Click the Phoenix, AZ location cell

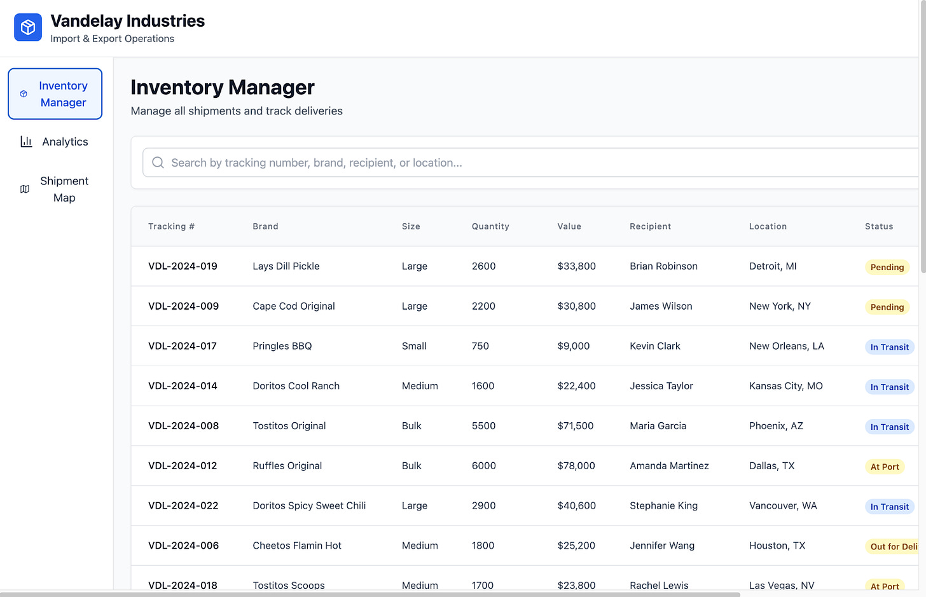[776, 426]
